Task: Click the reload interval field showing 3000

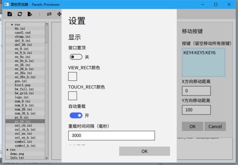Action: coord(112,136)
